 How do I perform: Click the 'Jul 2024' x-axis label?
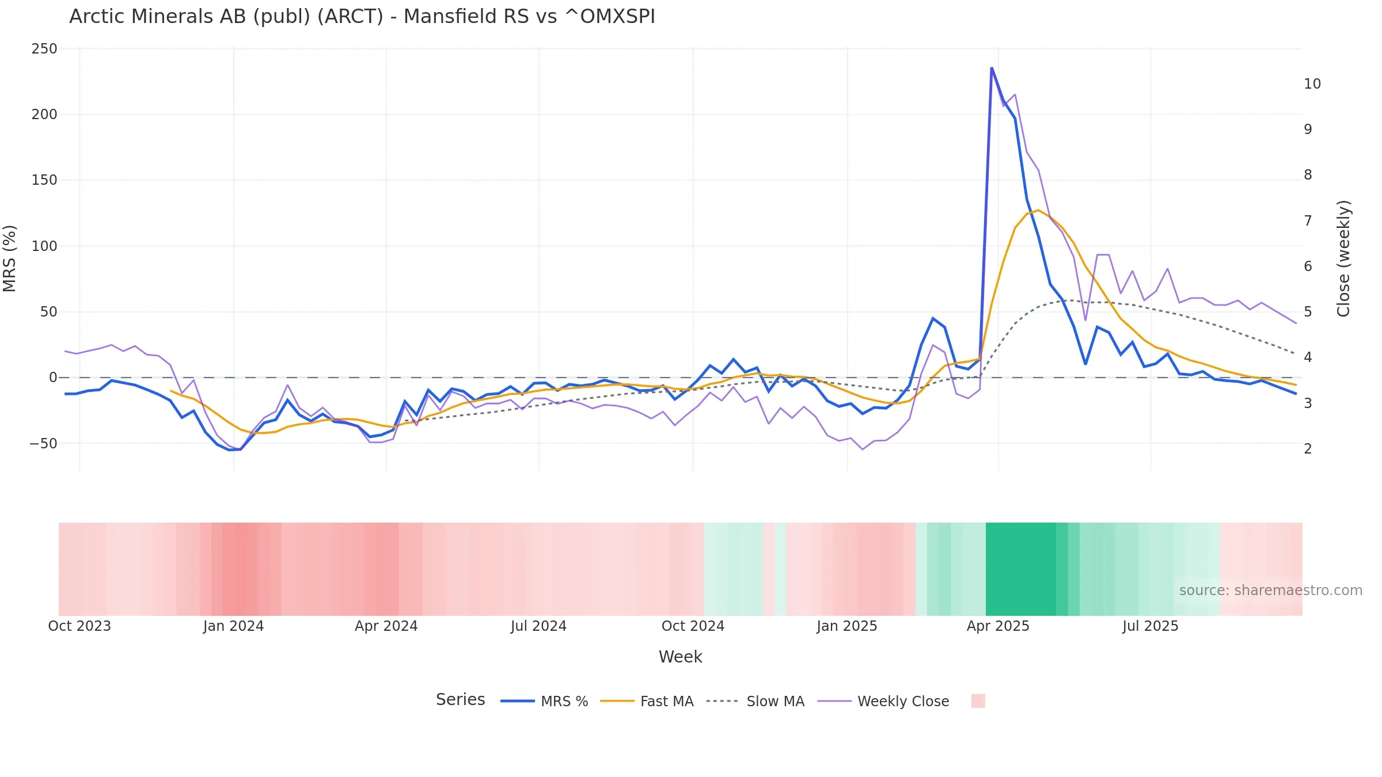(538, 626)
